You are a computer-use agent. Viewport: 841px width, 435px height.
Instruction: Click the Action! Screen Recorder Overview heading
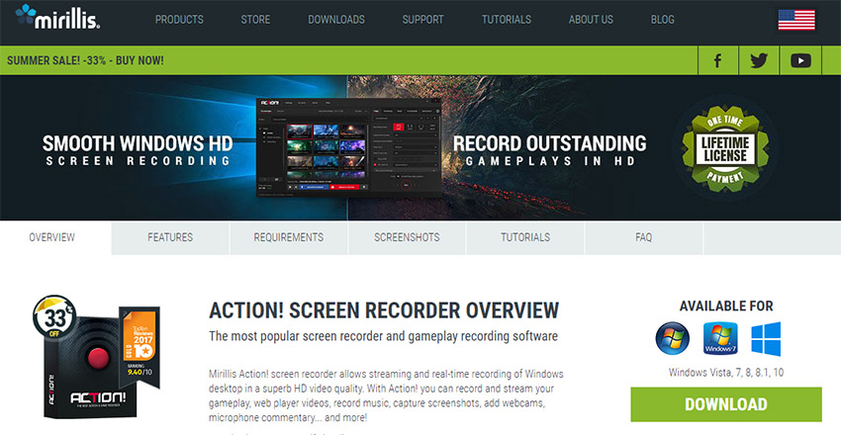click(x=384, y=310)
